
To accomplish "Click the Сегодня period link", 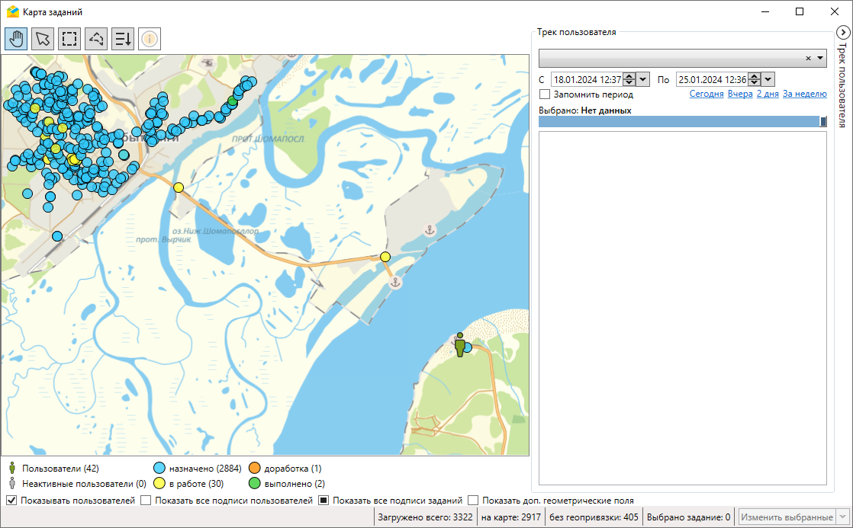I will point(707,94).
